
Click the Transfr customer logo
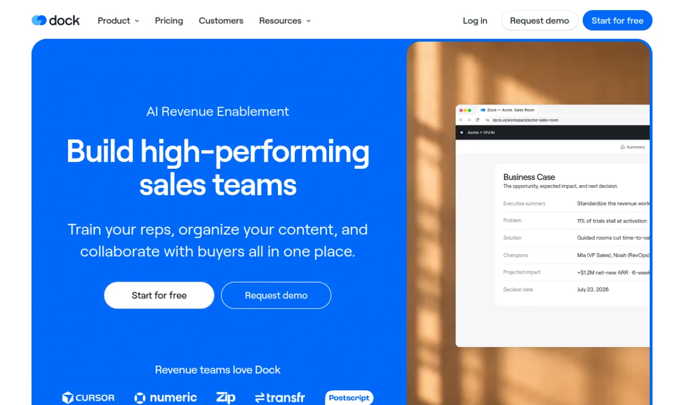[x=280, y=398]
